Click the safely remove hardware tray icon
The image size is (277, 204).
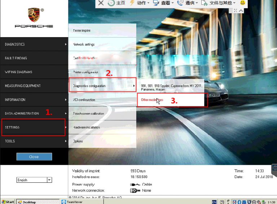pos(264,202)
